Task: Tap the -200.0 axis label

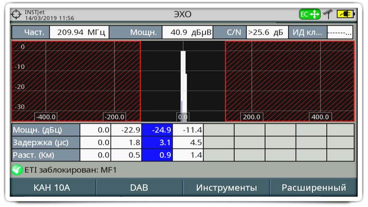Action: 114,117
